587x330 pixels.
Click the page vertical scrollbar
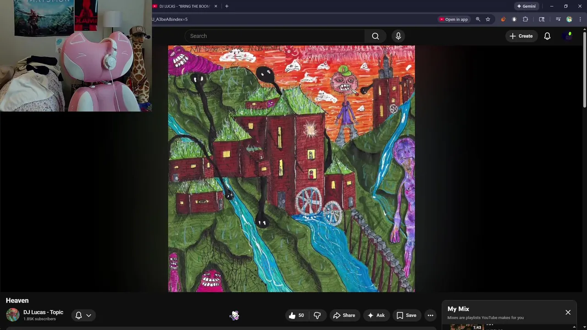coord(585,69)
